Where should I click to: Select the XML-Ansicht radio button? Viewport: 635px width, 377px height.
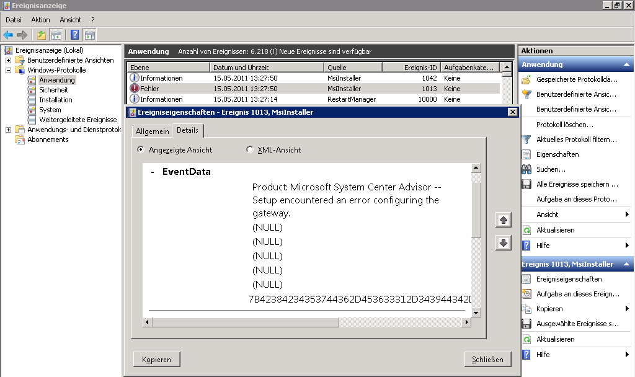(x=251, y=149)
